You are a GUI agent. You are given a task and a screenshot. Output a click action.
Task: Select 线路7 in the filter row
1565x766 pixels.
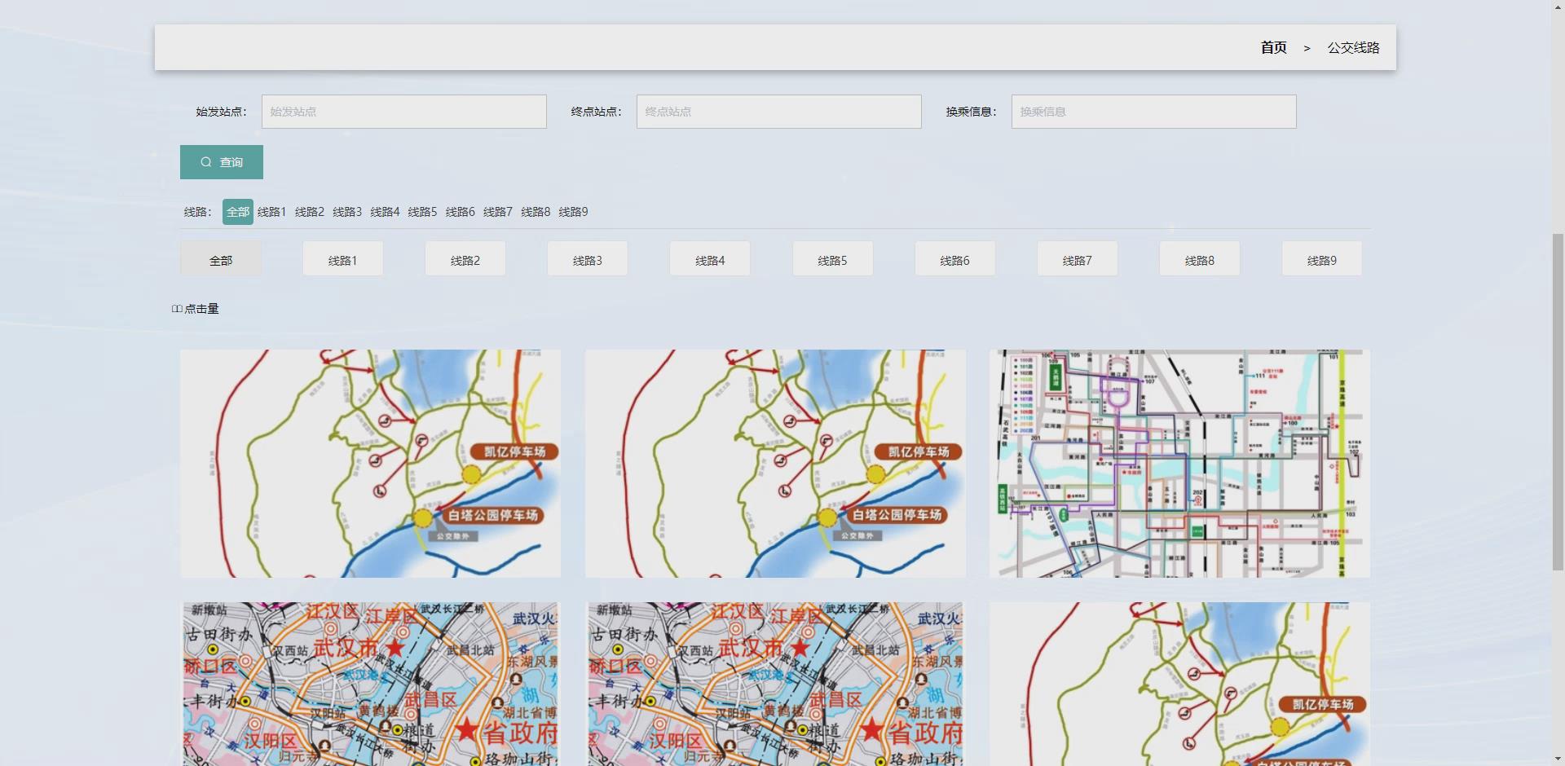coord(498,212)
